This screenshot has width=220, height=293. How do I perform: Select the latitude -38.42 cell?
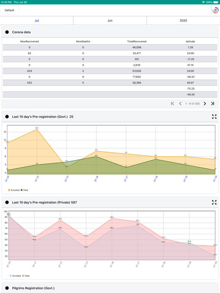tap(190, 77)
